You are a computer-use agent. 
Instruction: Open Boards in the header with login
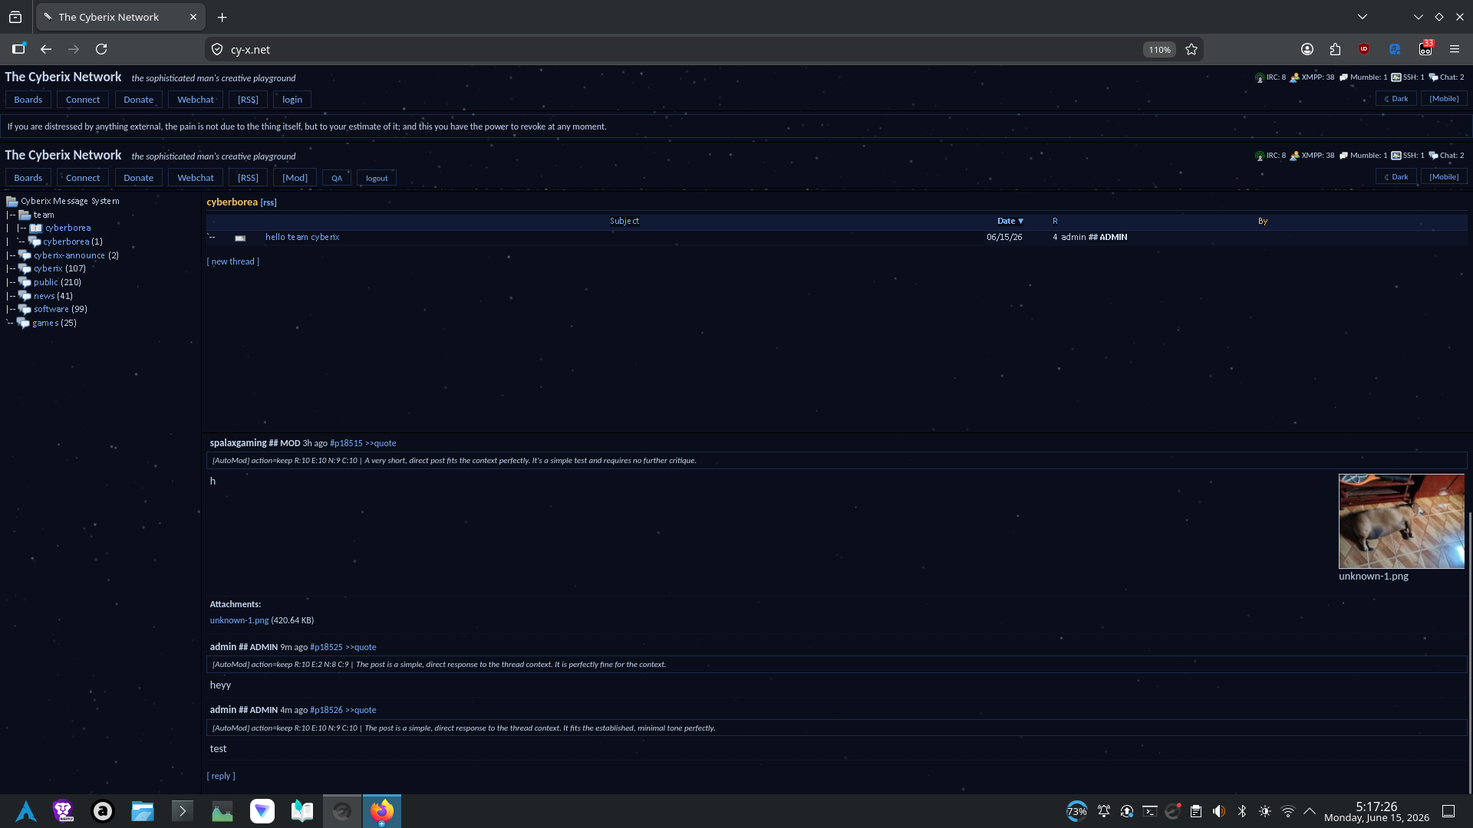pyautogui.click(x=28, y=100)
